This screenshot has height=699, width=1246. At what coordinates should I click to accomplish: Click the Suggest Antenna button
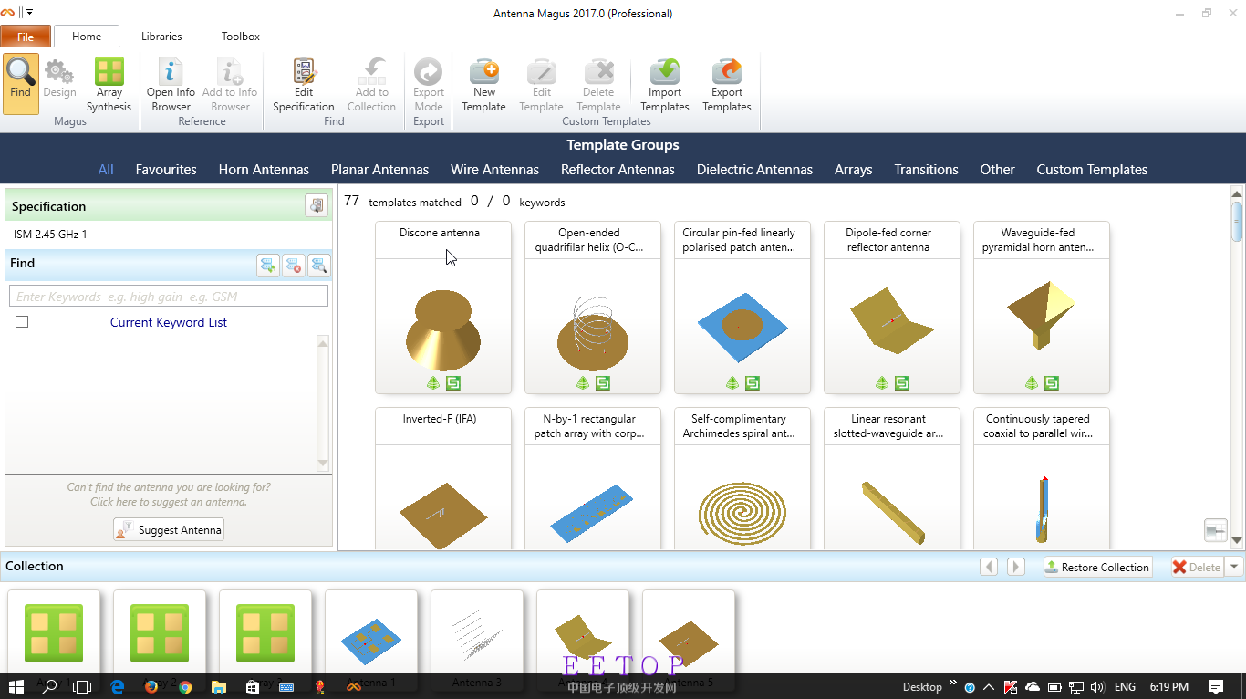pyautogui.click(x=169, y=529)
